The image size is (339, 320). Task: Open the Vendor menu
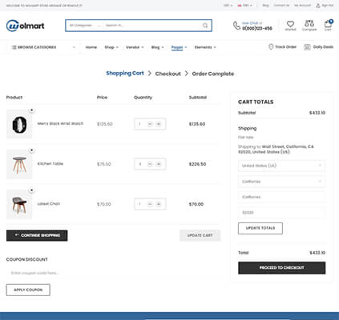(135, 47)
